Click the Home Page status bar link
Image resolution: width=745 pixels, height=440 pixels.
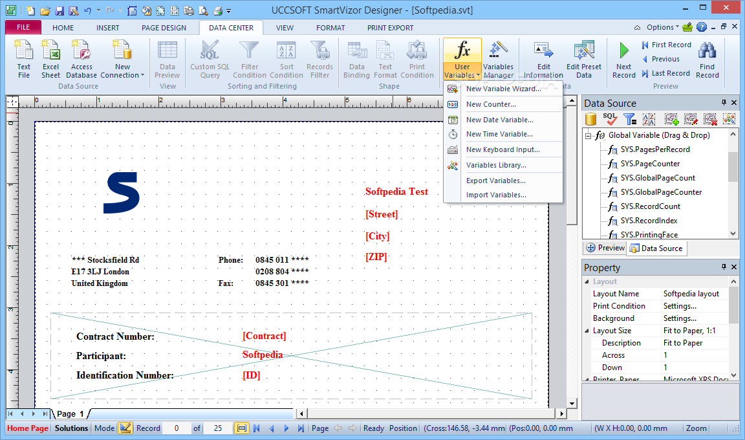28,428
